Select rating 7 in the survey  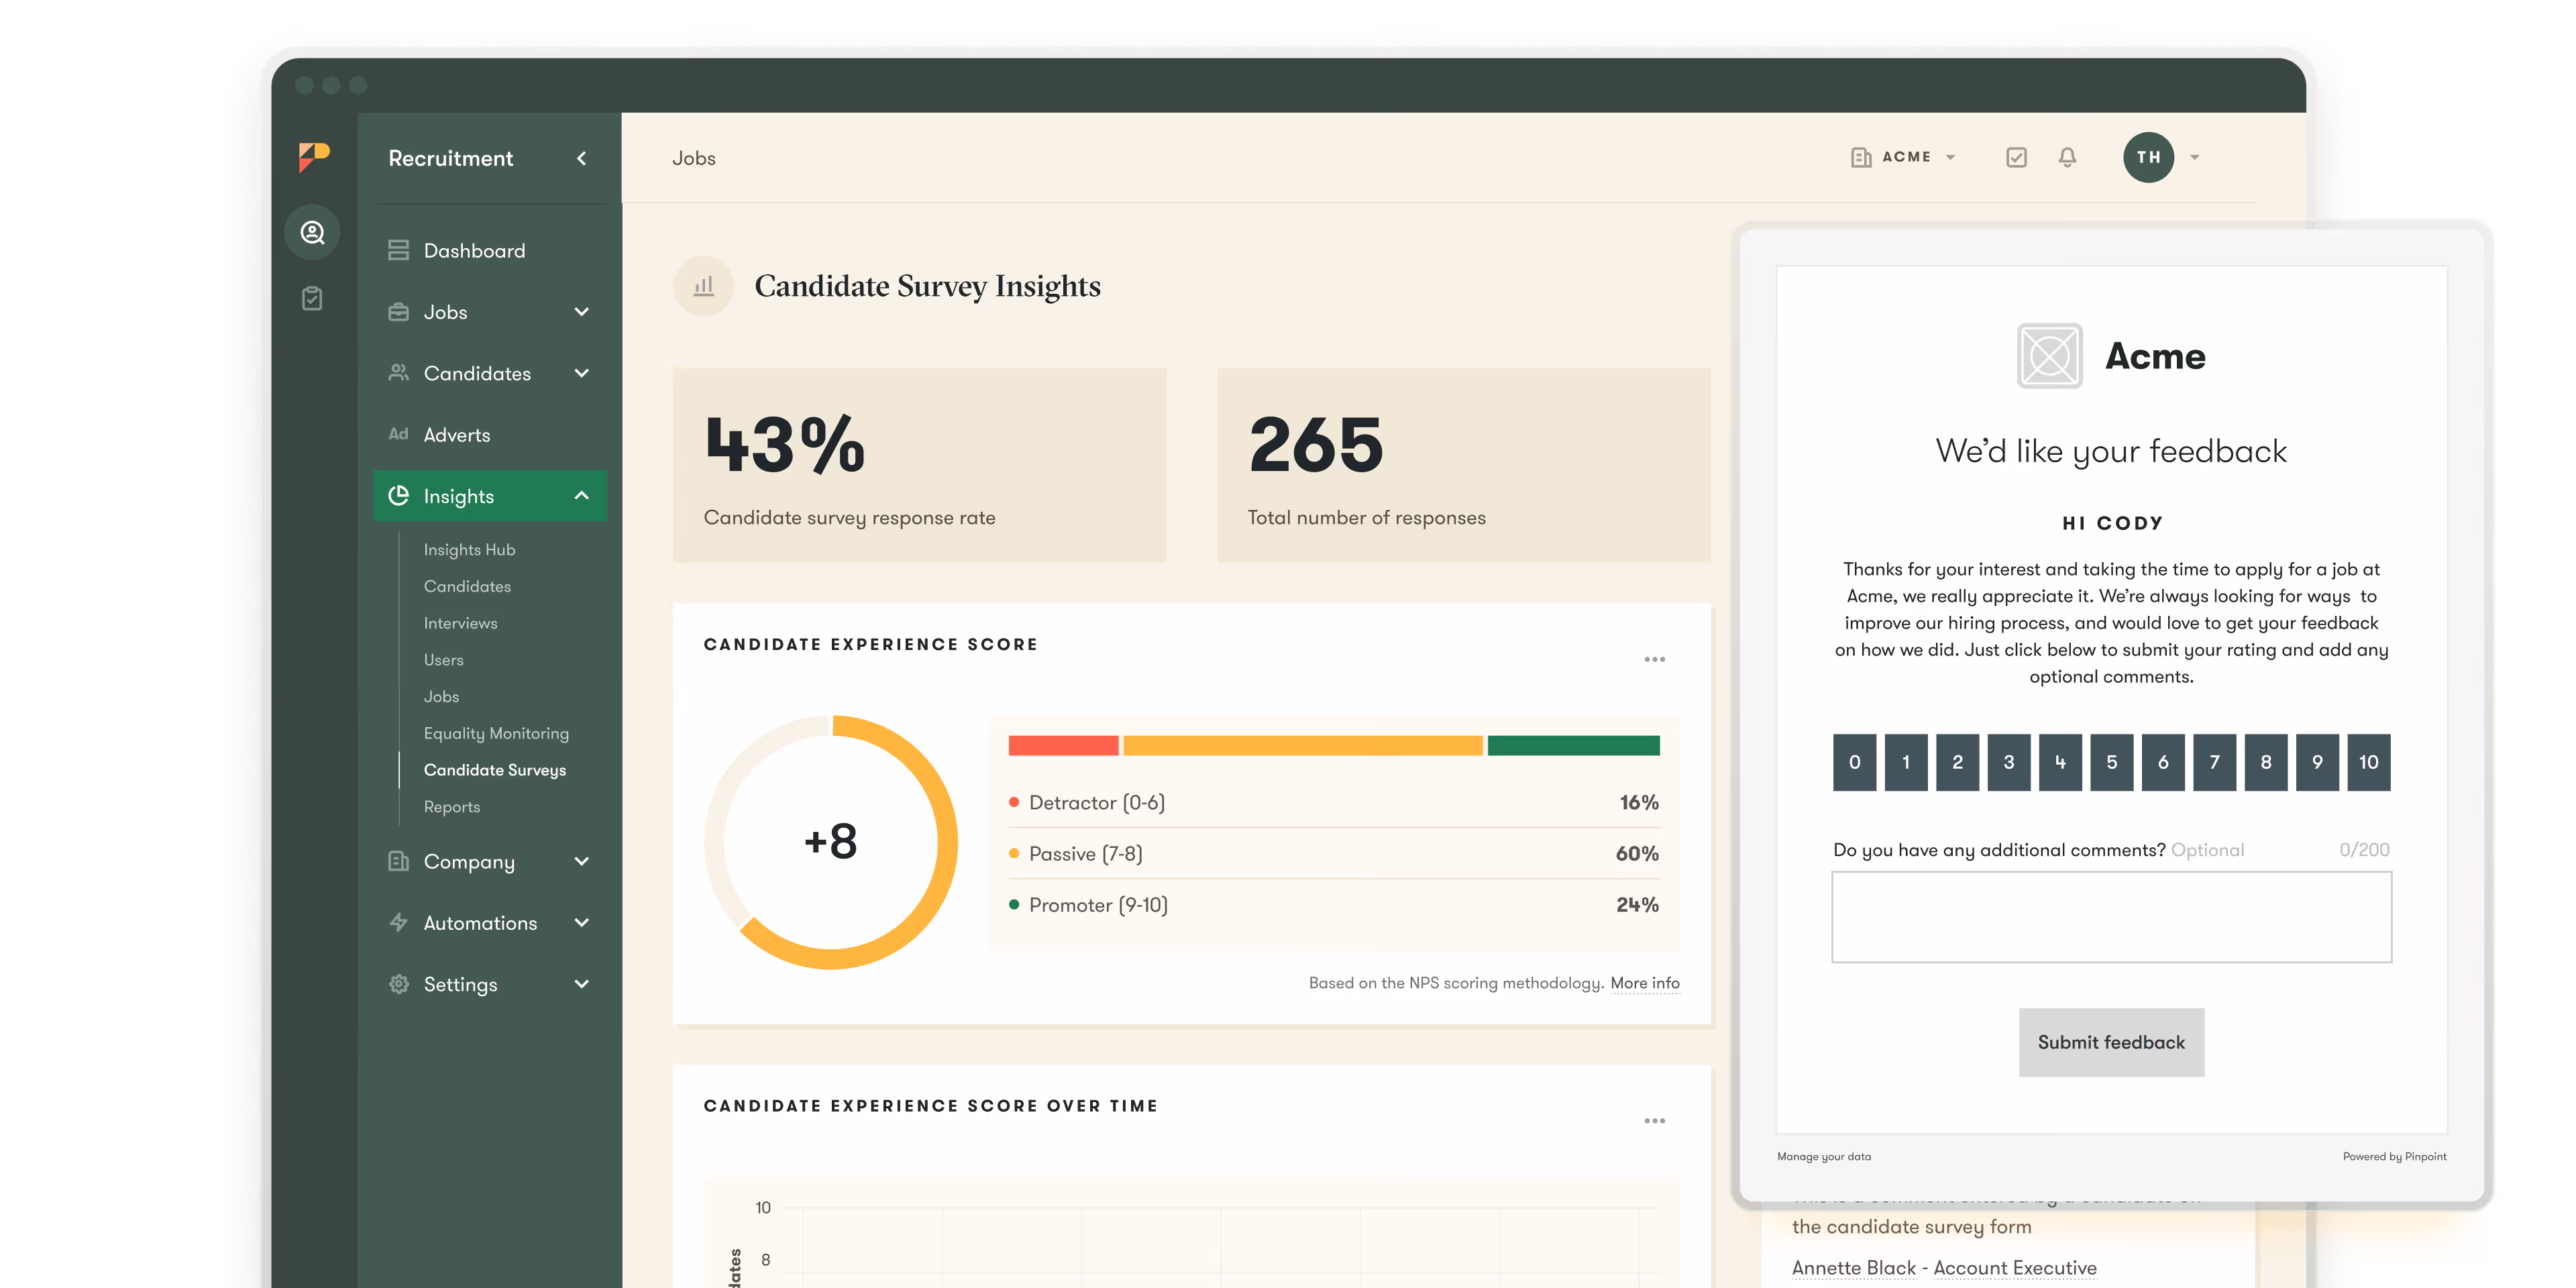coord(2215,763)
